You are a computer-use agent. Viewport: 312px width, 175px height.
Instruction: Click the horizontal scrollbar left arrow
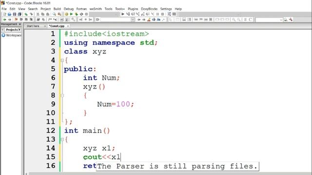click(x=26, y=174)
